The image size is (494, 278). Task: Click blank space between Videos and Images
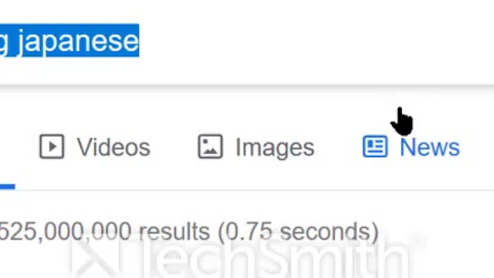pos(174,147)
